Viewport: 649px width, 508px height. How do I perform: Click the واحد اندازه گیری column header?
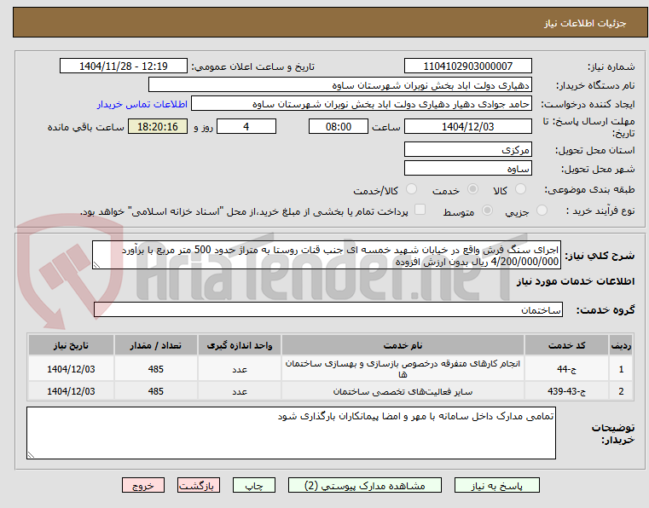click(240, 345)
